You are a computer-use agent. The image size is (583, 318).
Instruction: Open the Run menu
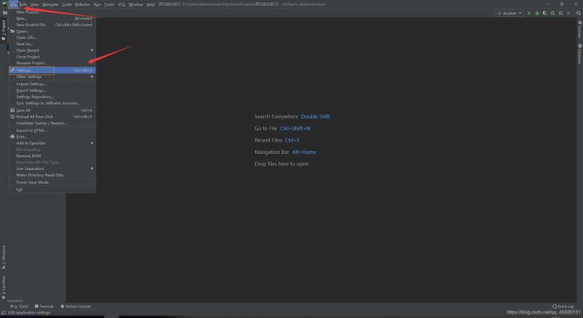[x=97, y=4]
